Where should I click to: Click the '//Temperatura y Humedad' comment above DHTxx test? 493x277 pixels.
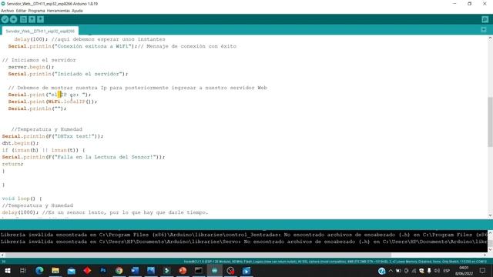click(x=46, y=129)
